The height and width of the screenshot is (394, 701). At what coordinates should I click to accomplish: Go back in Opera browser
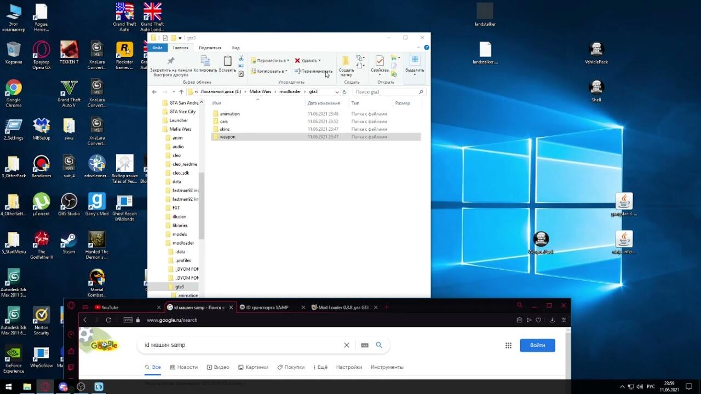[x=85, y=320]
